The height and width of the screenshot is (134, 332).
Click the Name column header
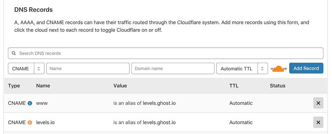(x=43, y=86)
